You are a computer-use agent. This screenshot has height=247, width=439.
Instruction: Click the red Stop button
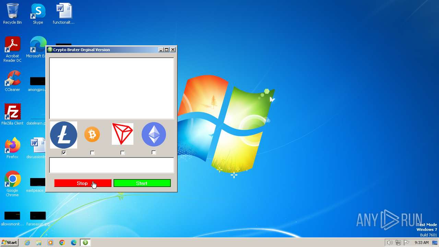[x=83, y=183]
